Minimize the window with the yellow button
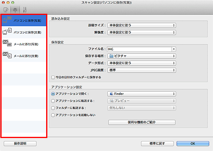This screenshot has width=213, height=151. point(8,2)
